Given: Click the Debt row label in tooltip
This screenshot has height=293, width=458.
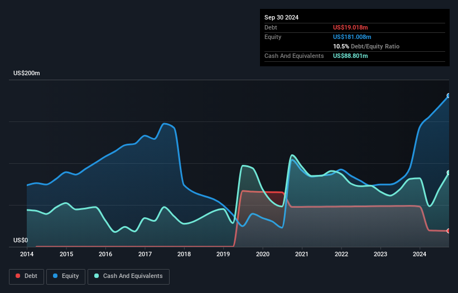Looking at the screenshot, I should click(x=271, y=27).
